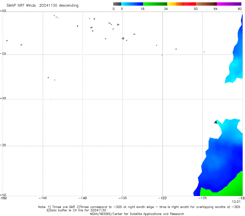
Task: Click the '-25' latitude axis label
Action: 3,54
